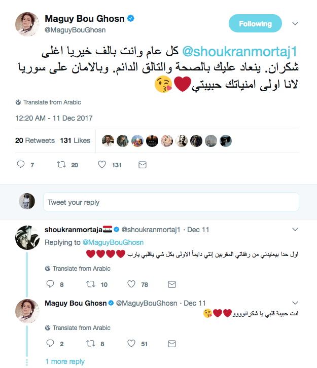The image size is (317, 368).
Task: Open the chevron menu on the main tweet
Action: pos(296,23)
